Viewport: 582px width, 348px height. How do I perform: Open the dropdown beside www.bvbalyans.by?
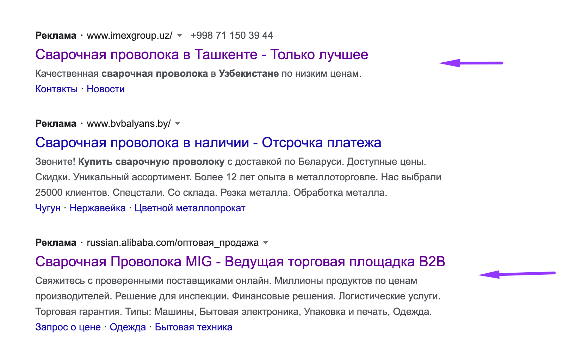coord(178,124)
